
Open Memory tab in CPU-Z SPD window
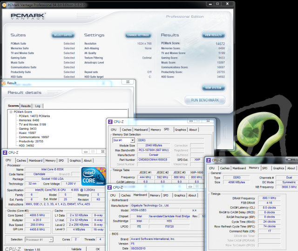click(x=156, y=130)
